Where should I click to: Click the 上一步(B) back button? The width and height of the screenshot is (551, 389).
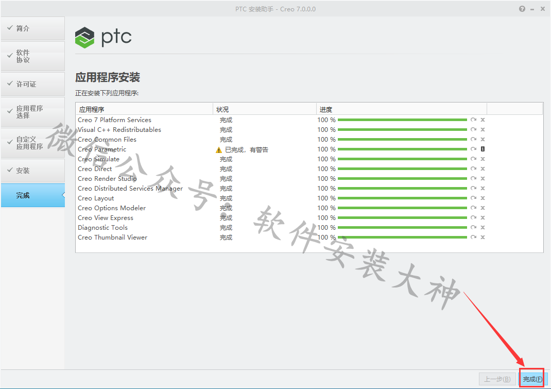[497, 379]
